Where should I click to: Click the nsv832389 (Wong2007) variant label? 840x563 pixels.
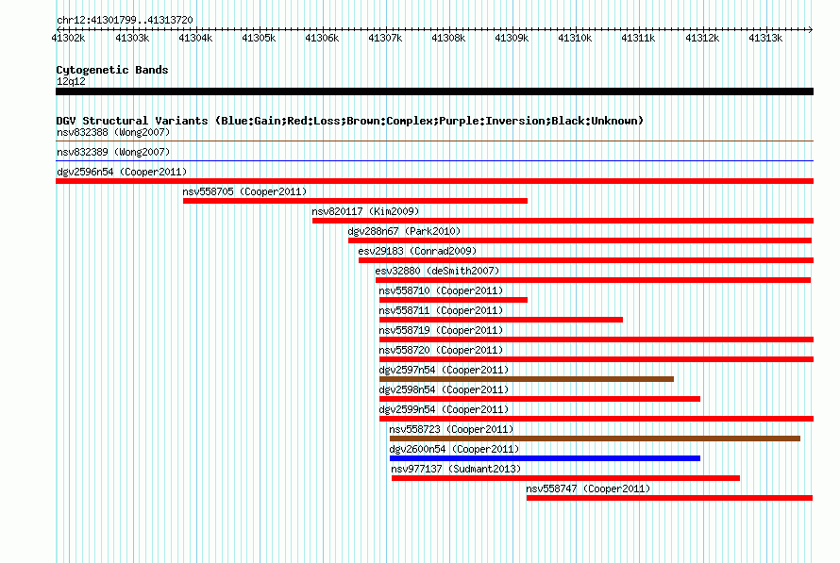click(x=113, y=152)
